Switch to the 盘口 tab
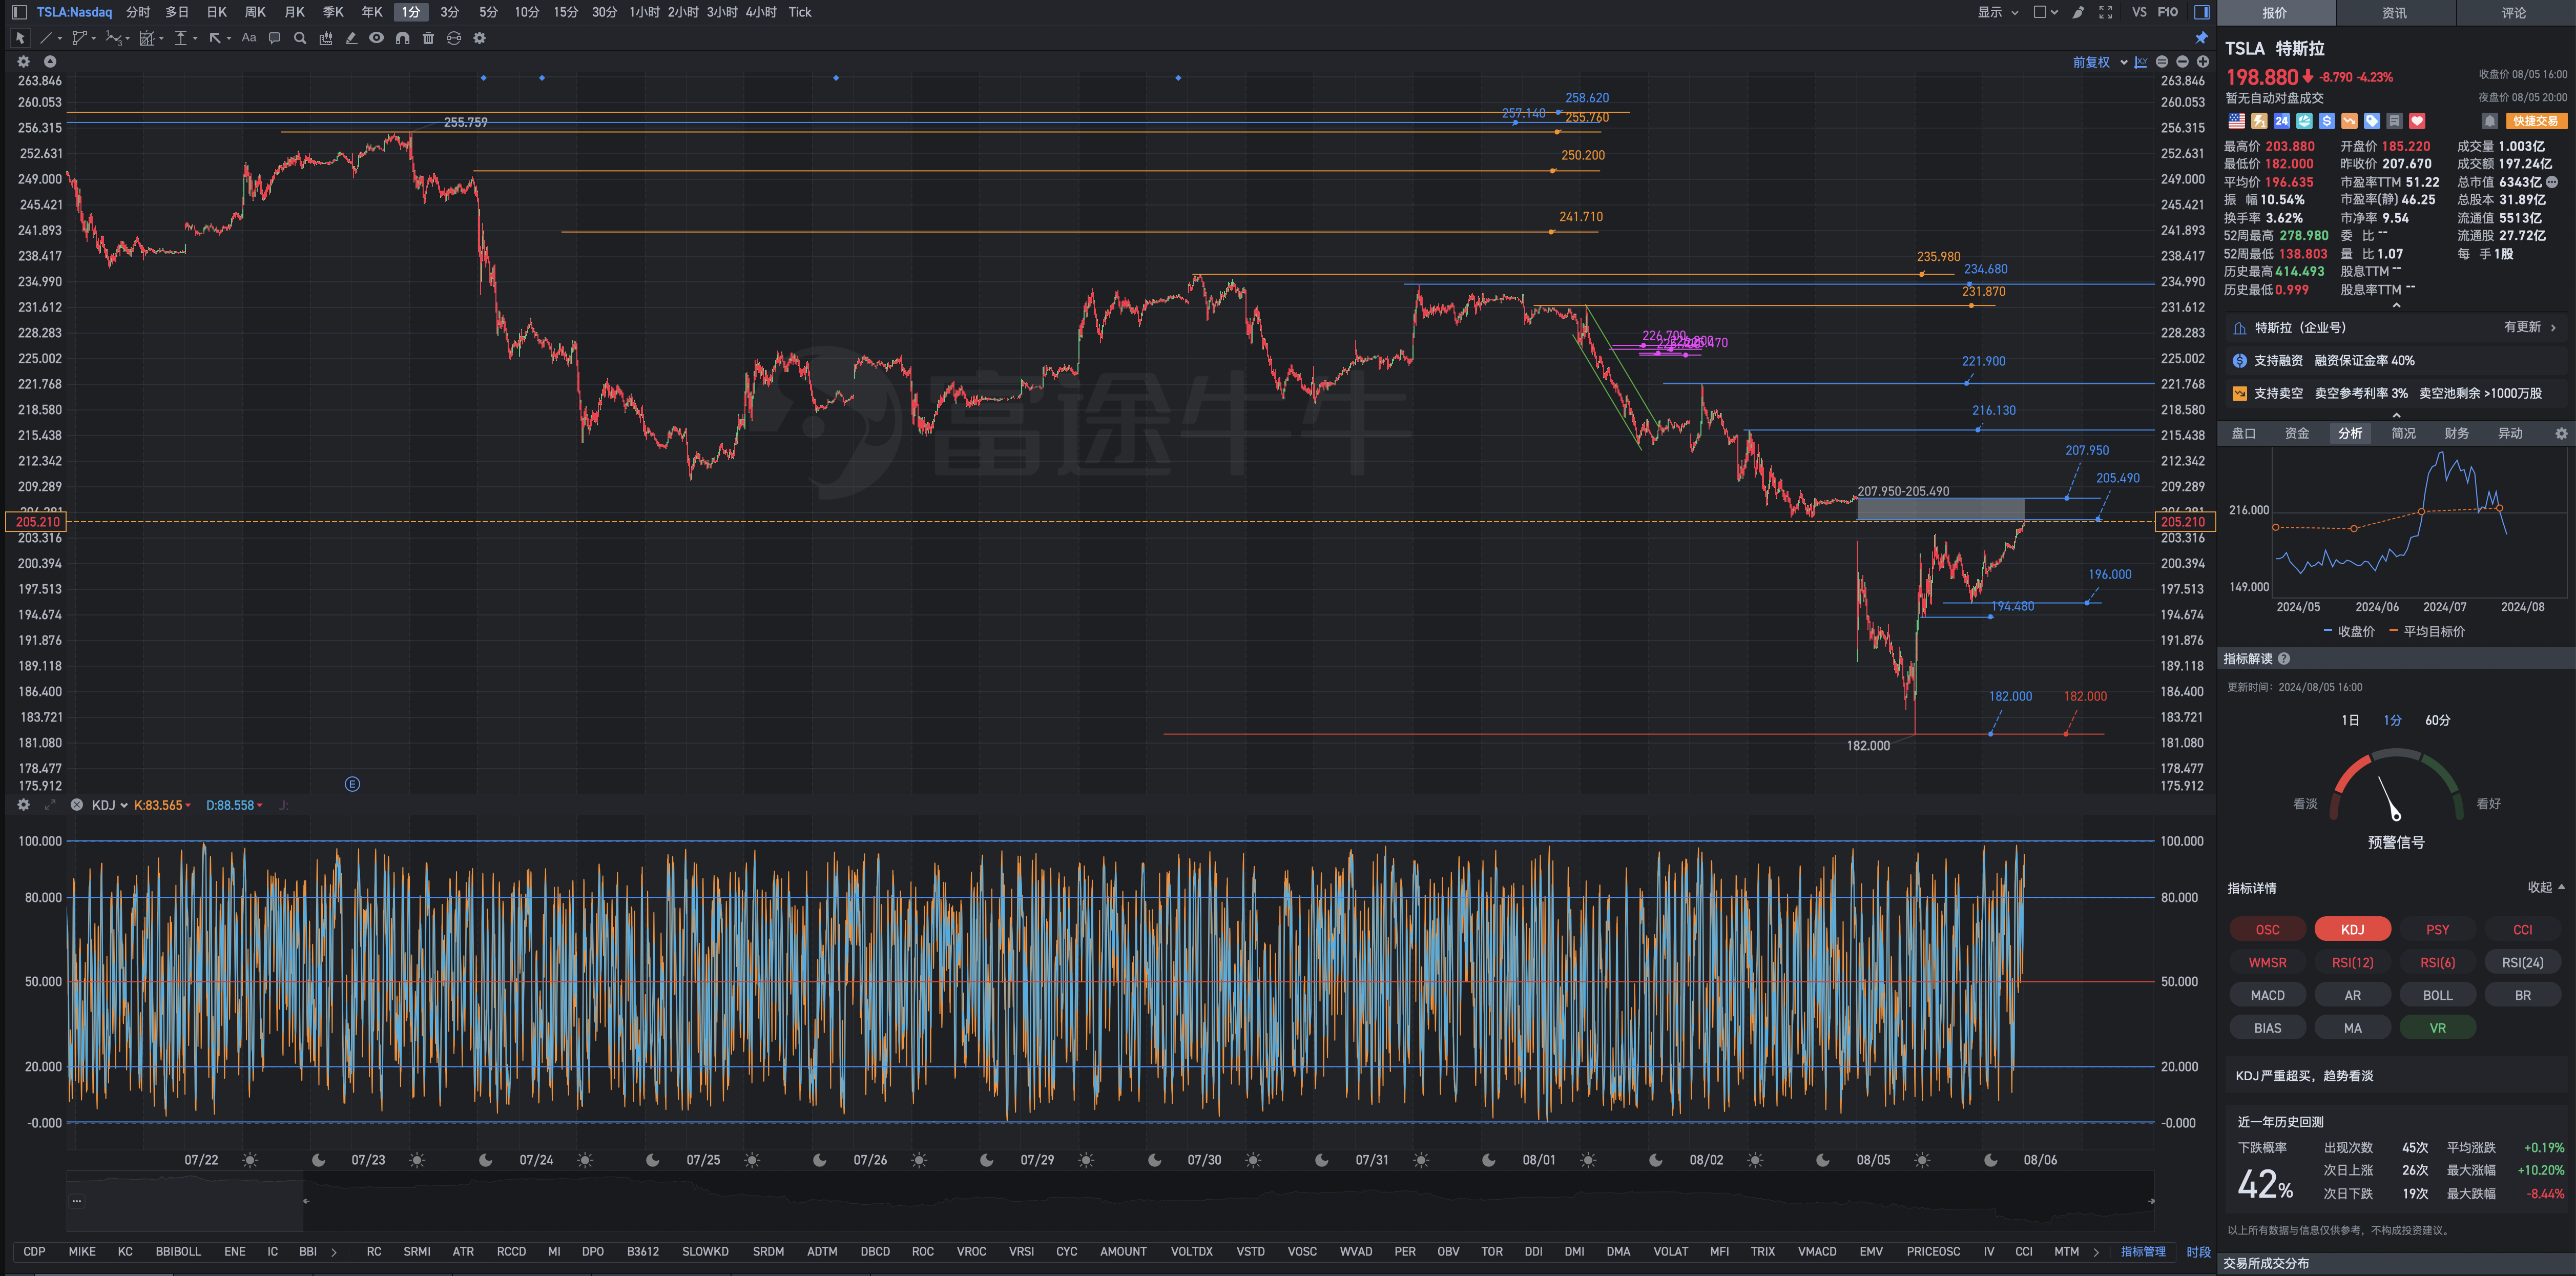 (x=2244, y=434)
